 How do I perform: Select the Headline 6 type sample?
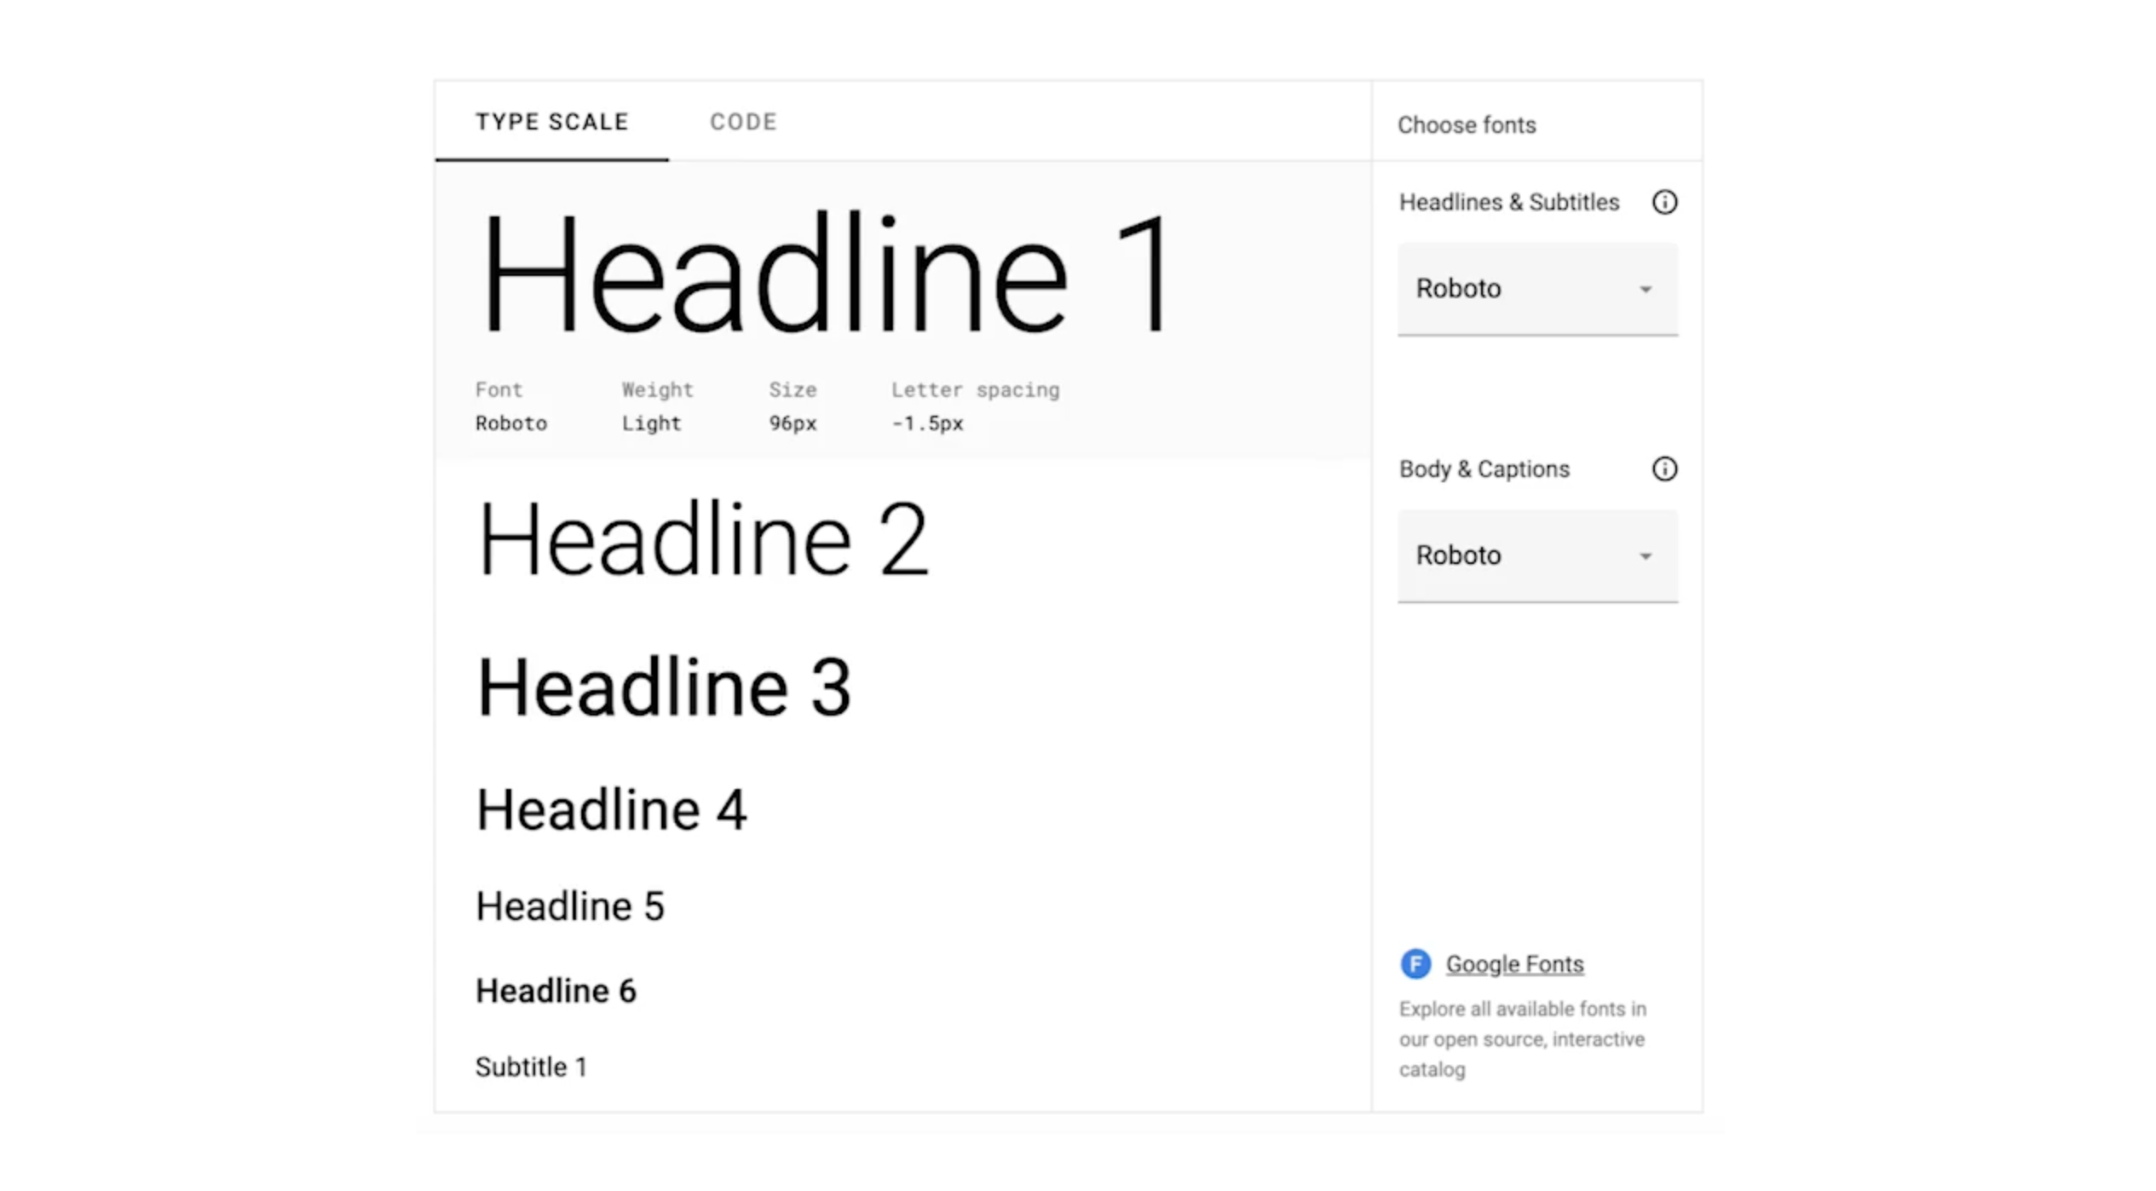pos(556,991)
